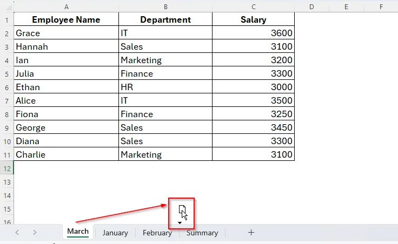Click Fiona's Finance department cell
This screenshot has width=398, height=244.
click(165, 114)
